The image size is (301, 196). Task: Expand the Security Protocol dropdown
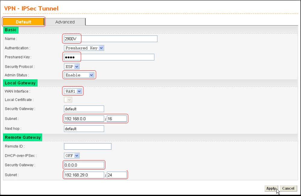72,66
